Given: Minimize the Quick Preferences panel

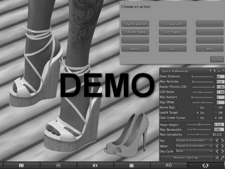Looking at the screenshot, I should 219,71.
